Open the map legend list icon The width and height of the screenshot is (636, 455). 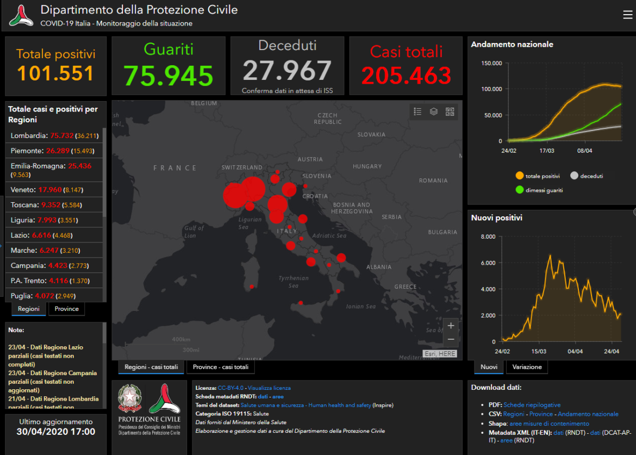tap(417, 111)
